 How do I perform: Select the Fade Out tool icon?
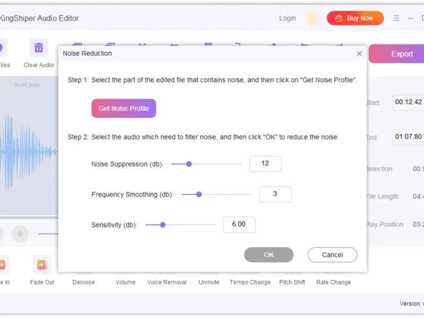42,264
